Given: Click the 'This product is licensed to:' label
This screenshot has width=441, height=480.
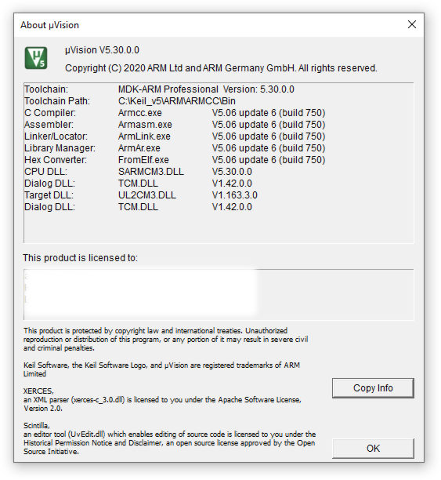Looking at the screenshot, I should (80, 258).
